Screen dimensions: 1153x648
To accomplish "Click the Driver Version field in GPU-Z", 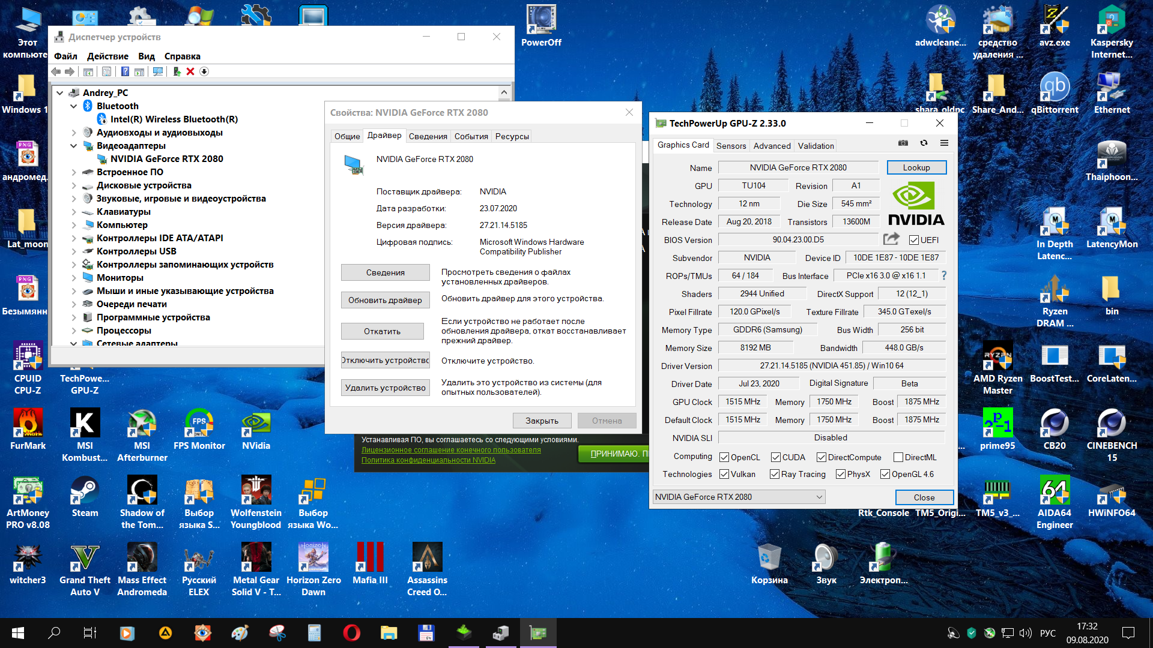I will 831,365.
